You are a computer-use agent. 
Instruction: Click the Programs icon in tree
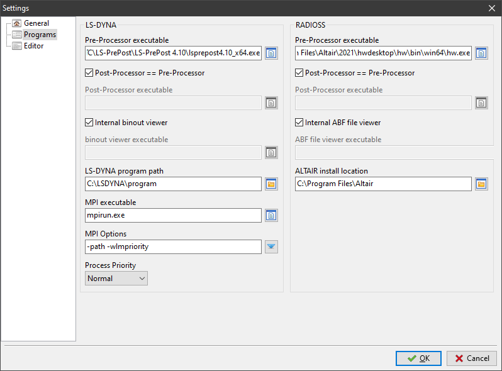coord(16,35)
